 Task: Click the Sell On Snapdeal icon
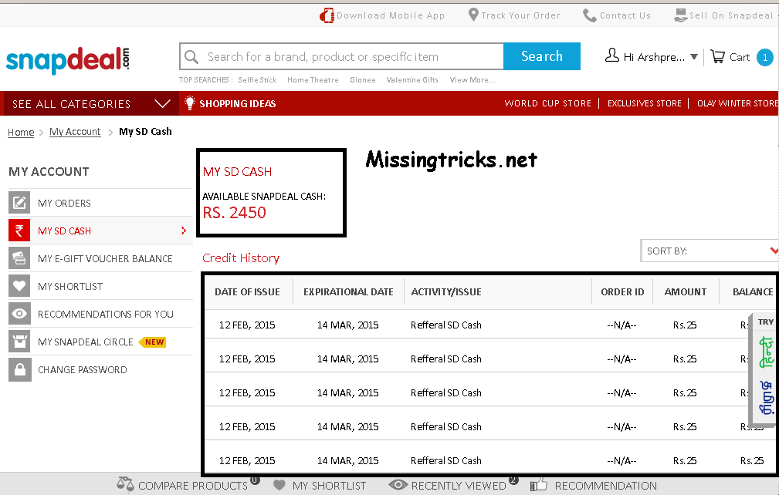point(681,15)
